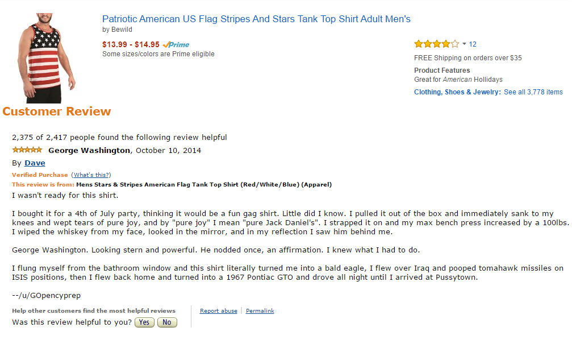Image resolution: width=572 pixels, height=352 pixels.
Task: Expand the rating dropdown arrow beside the stars
Action: (464, 44)
